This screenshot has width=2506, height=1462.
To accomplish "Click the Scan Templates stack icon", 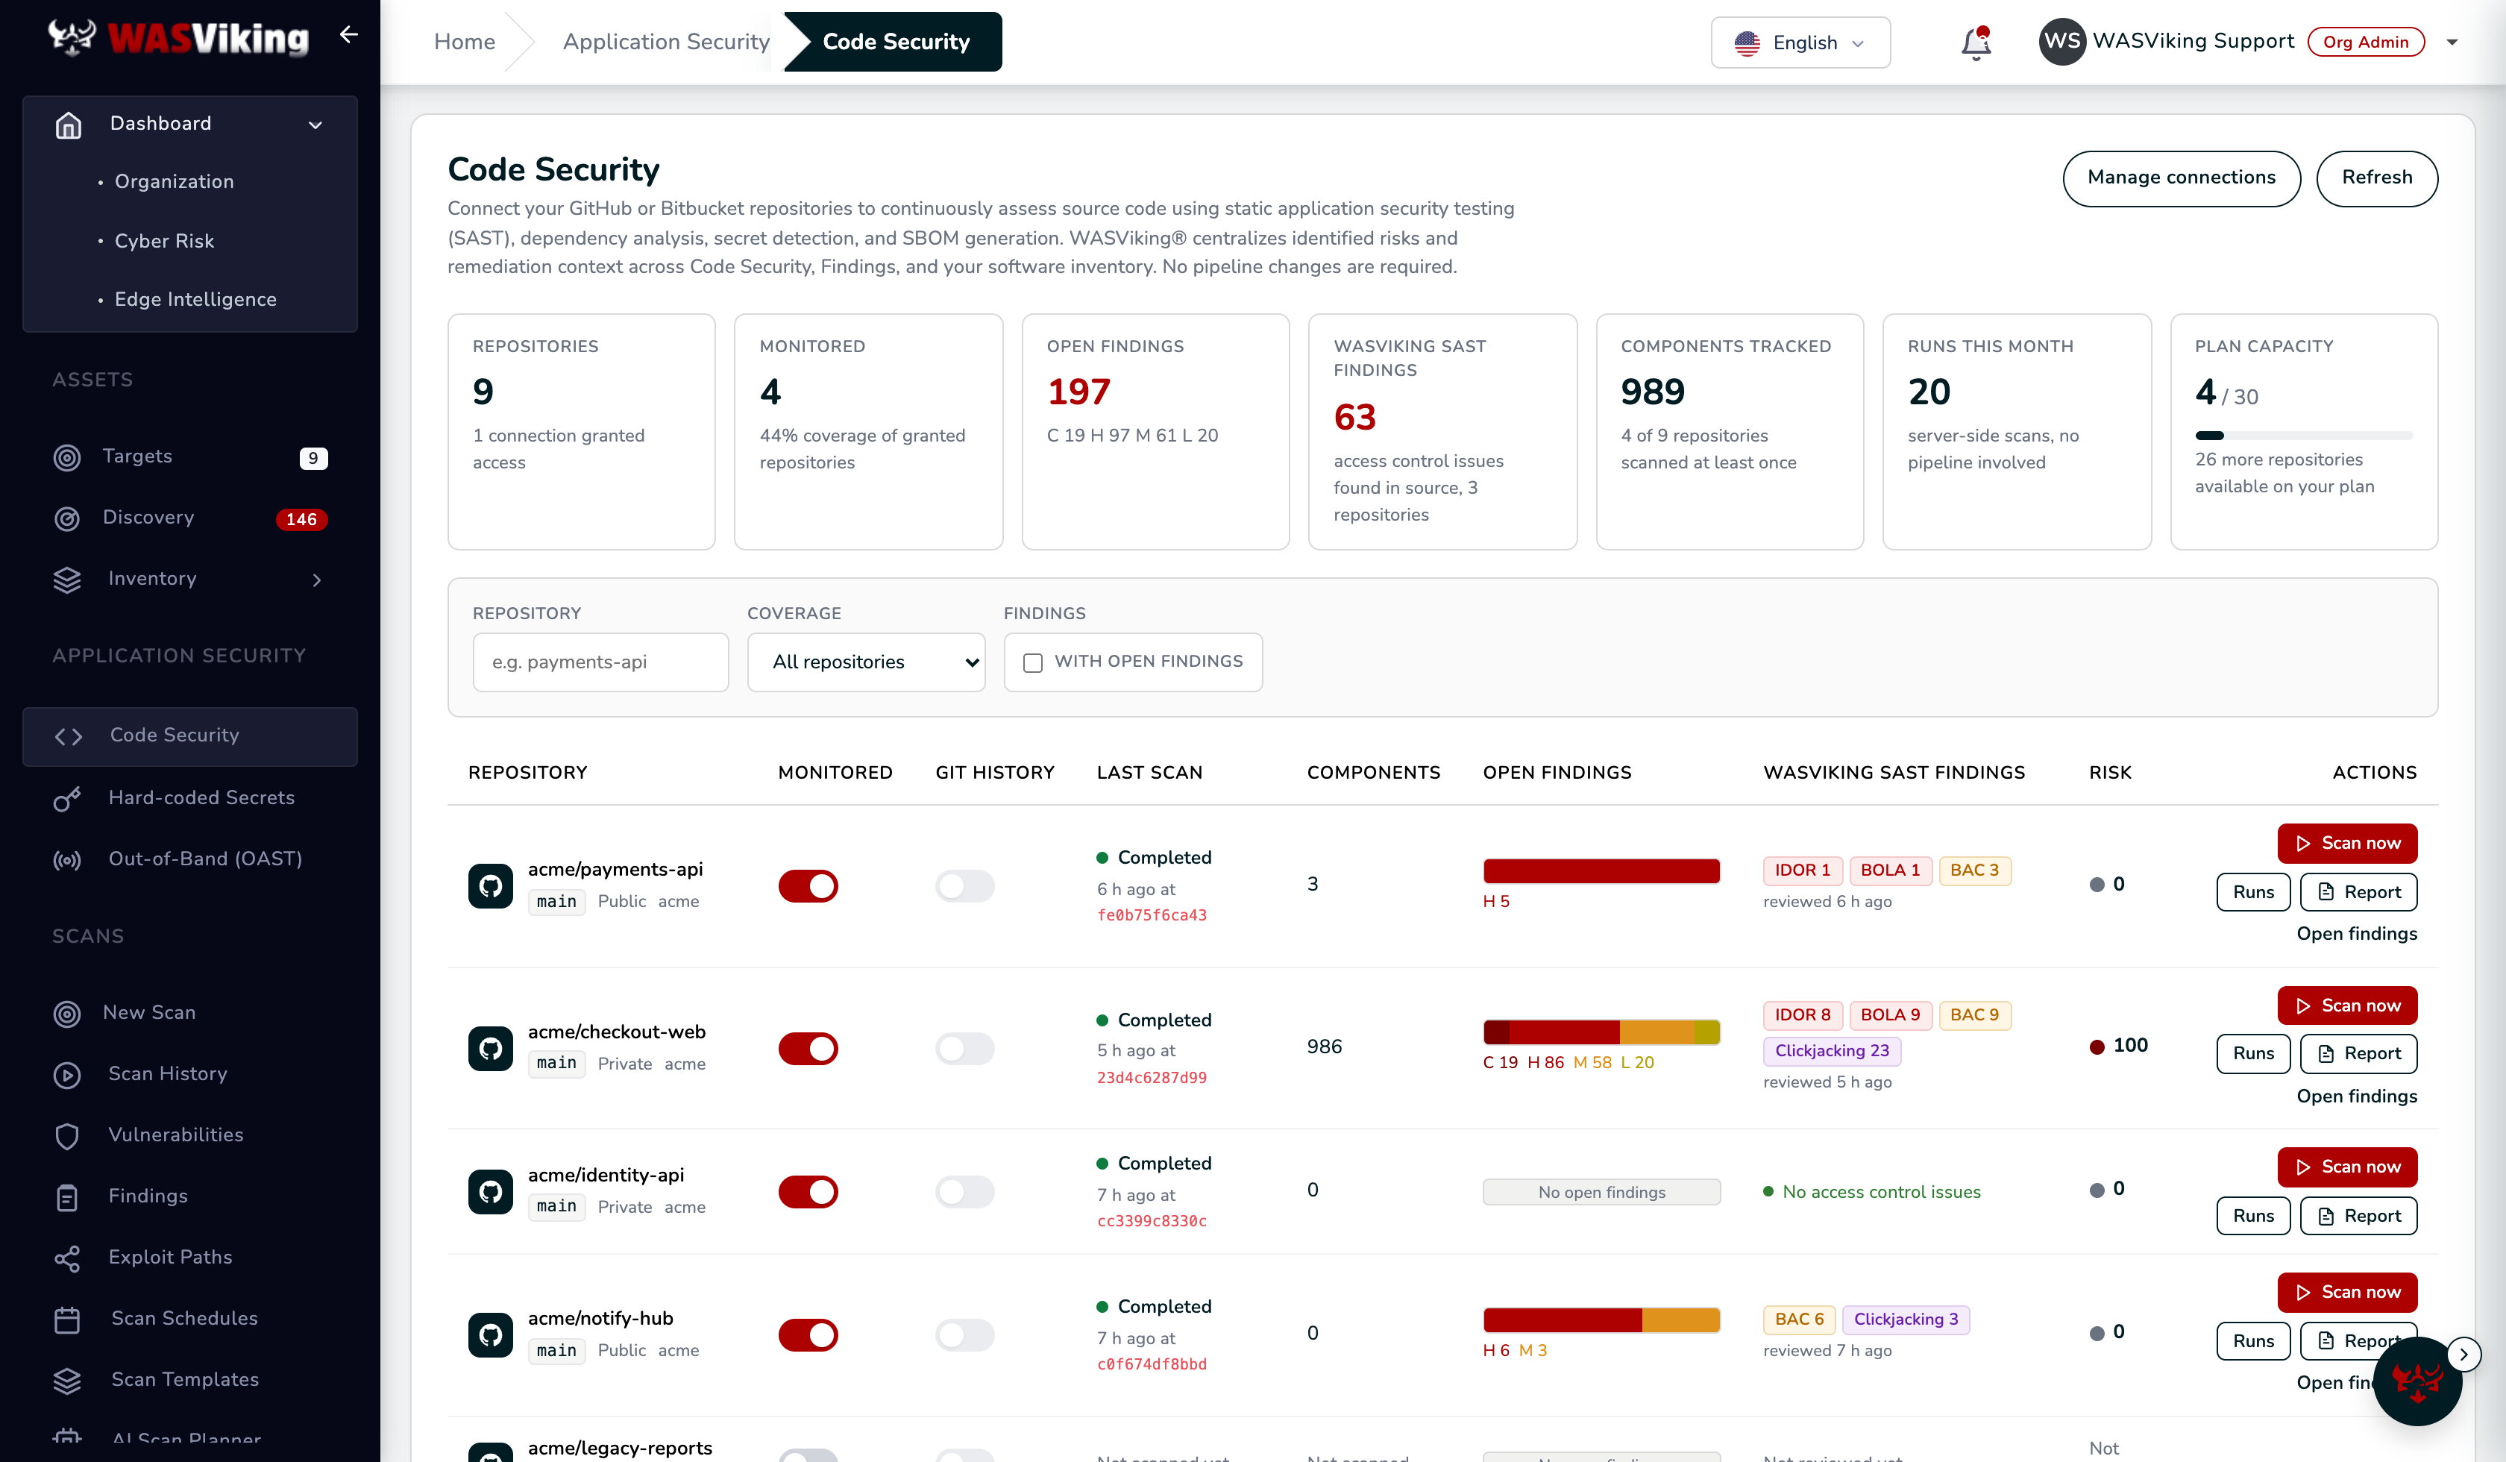I will (66, 1381).
